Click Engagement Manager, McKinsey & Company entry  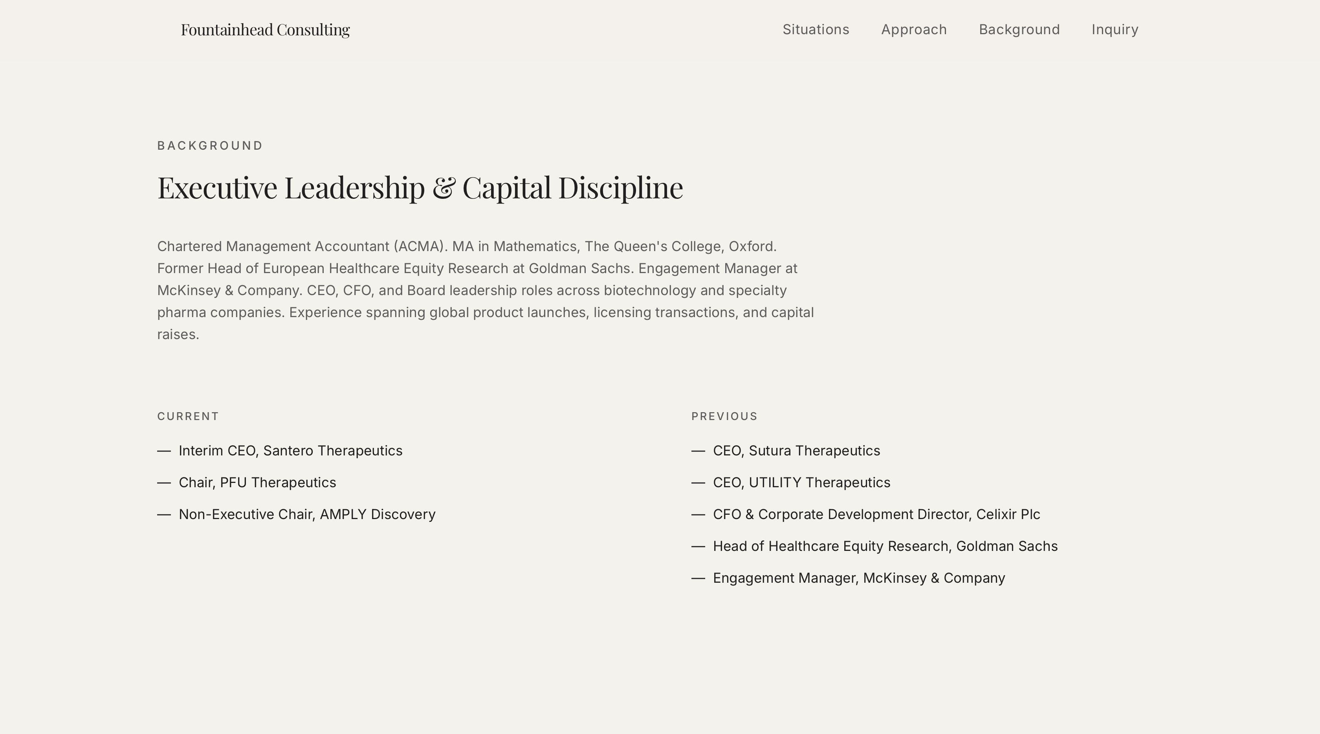858,578
